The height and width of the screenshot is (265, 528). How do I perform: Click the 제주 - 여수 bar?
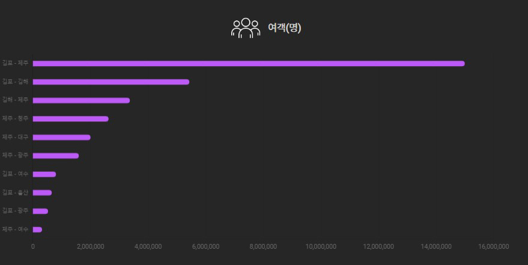(37, 230)
